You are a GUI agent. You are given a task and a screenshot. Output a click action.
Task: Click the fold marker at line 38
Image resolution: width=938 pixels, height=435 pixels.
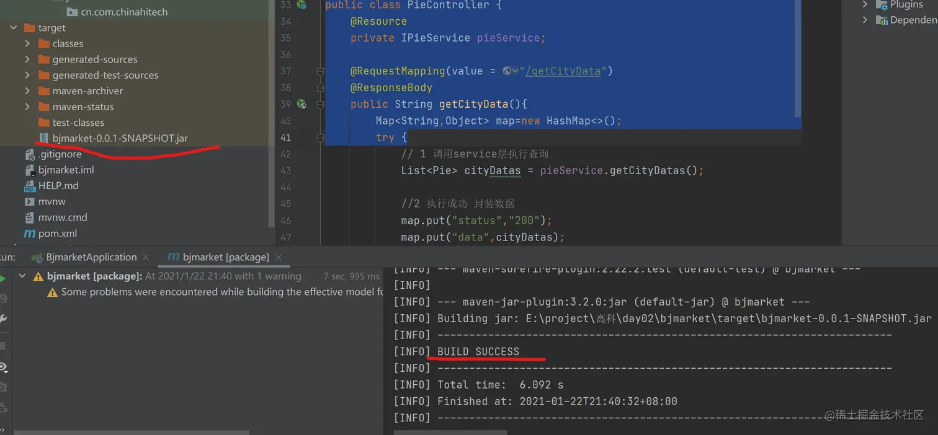coord(320,87)
